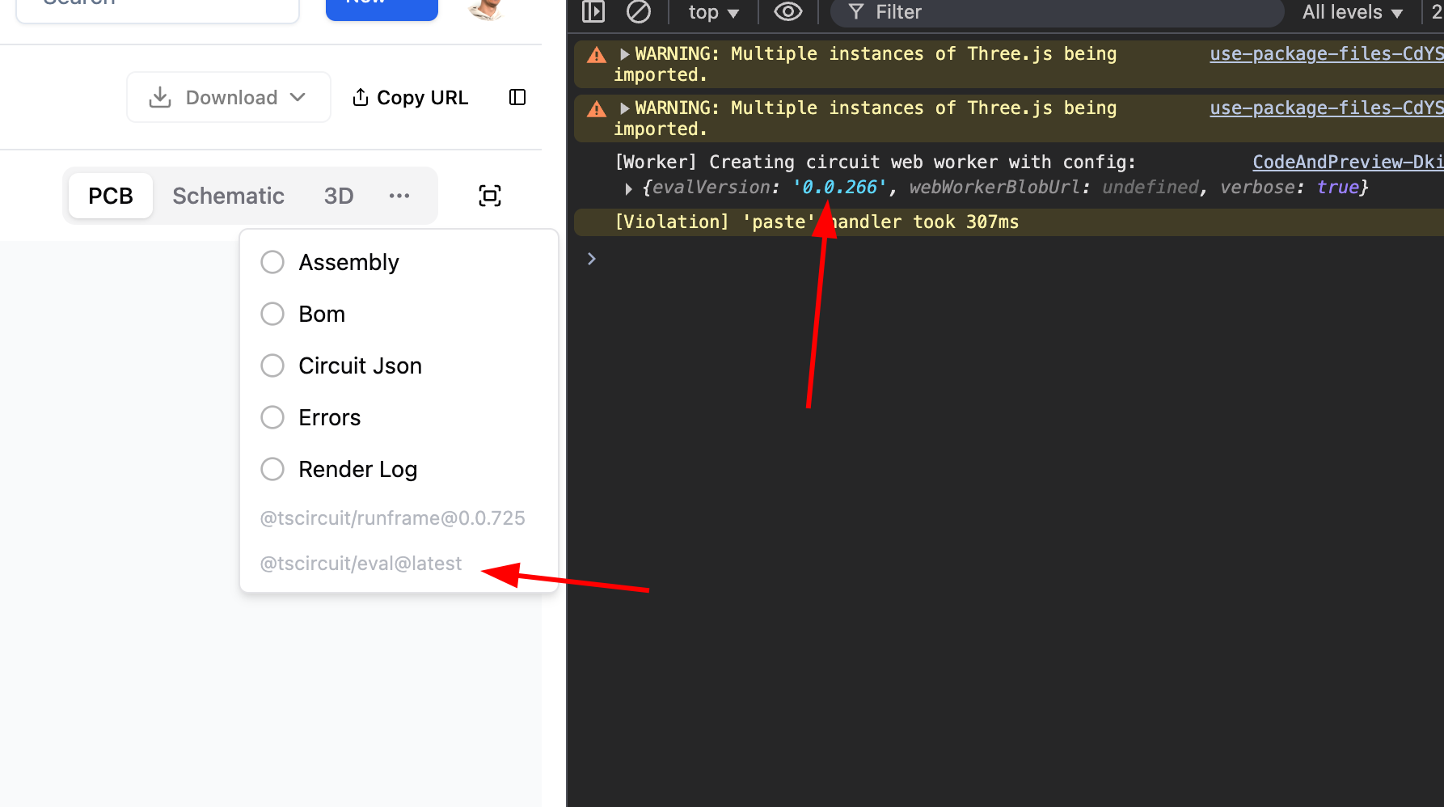Expand the second Three.js warning message
1444x807 pixels.
[624, 108]
